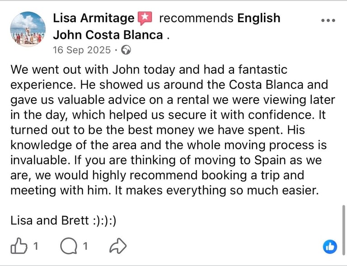Image resolution: width=347 pixels, height=266 pixels.
Task: View the comment count beside speech bubble
Action: click(84, 247)
